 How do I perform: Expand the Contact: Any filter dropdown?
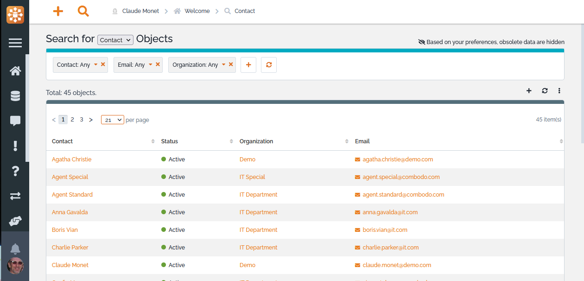[96, 65]
